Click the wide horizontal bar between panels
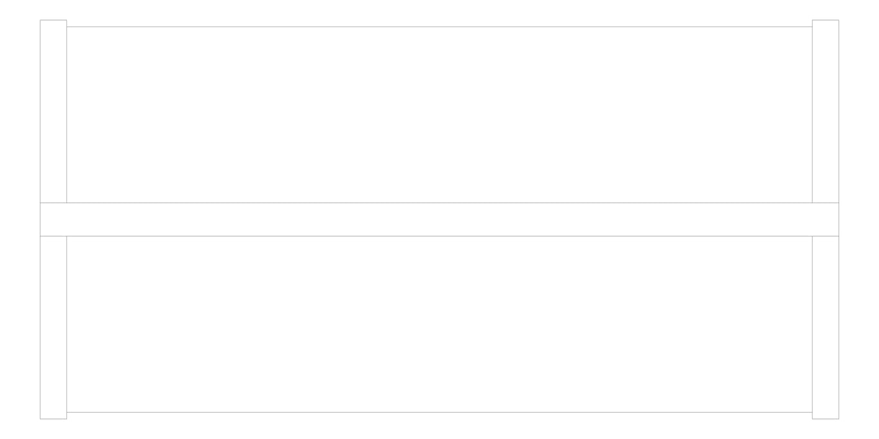 pos(439,219)
